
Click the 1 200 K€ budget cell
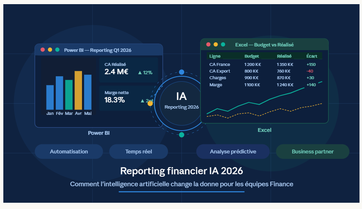coord(253,64)
